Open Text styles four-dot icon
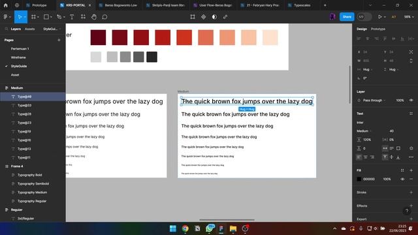 pos(411,114)
